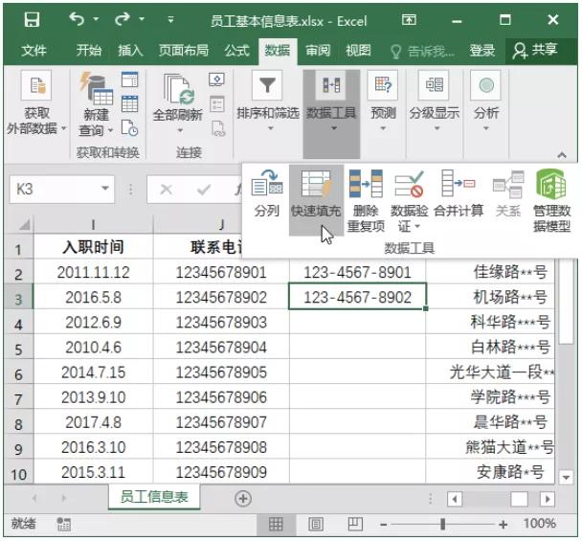Viewport: 582px width, 541px height.
Task: Click 全部刷新 refresh all button
Action: point(178,103)
